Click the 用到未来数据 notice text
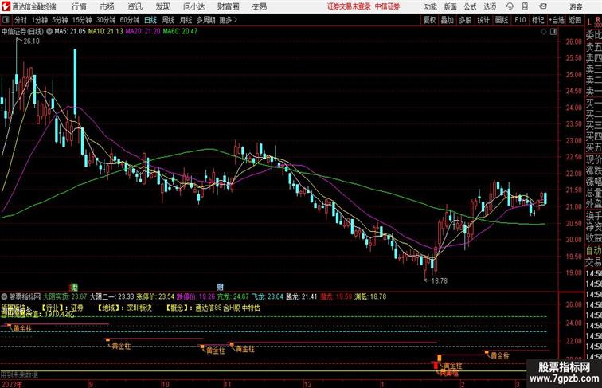The height and width of the screenshot is (388, 602). (x=19, y=374)
